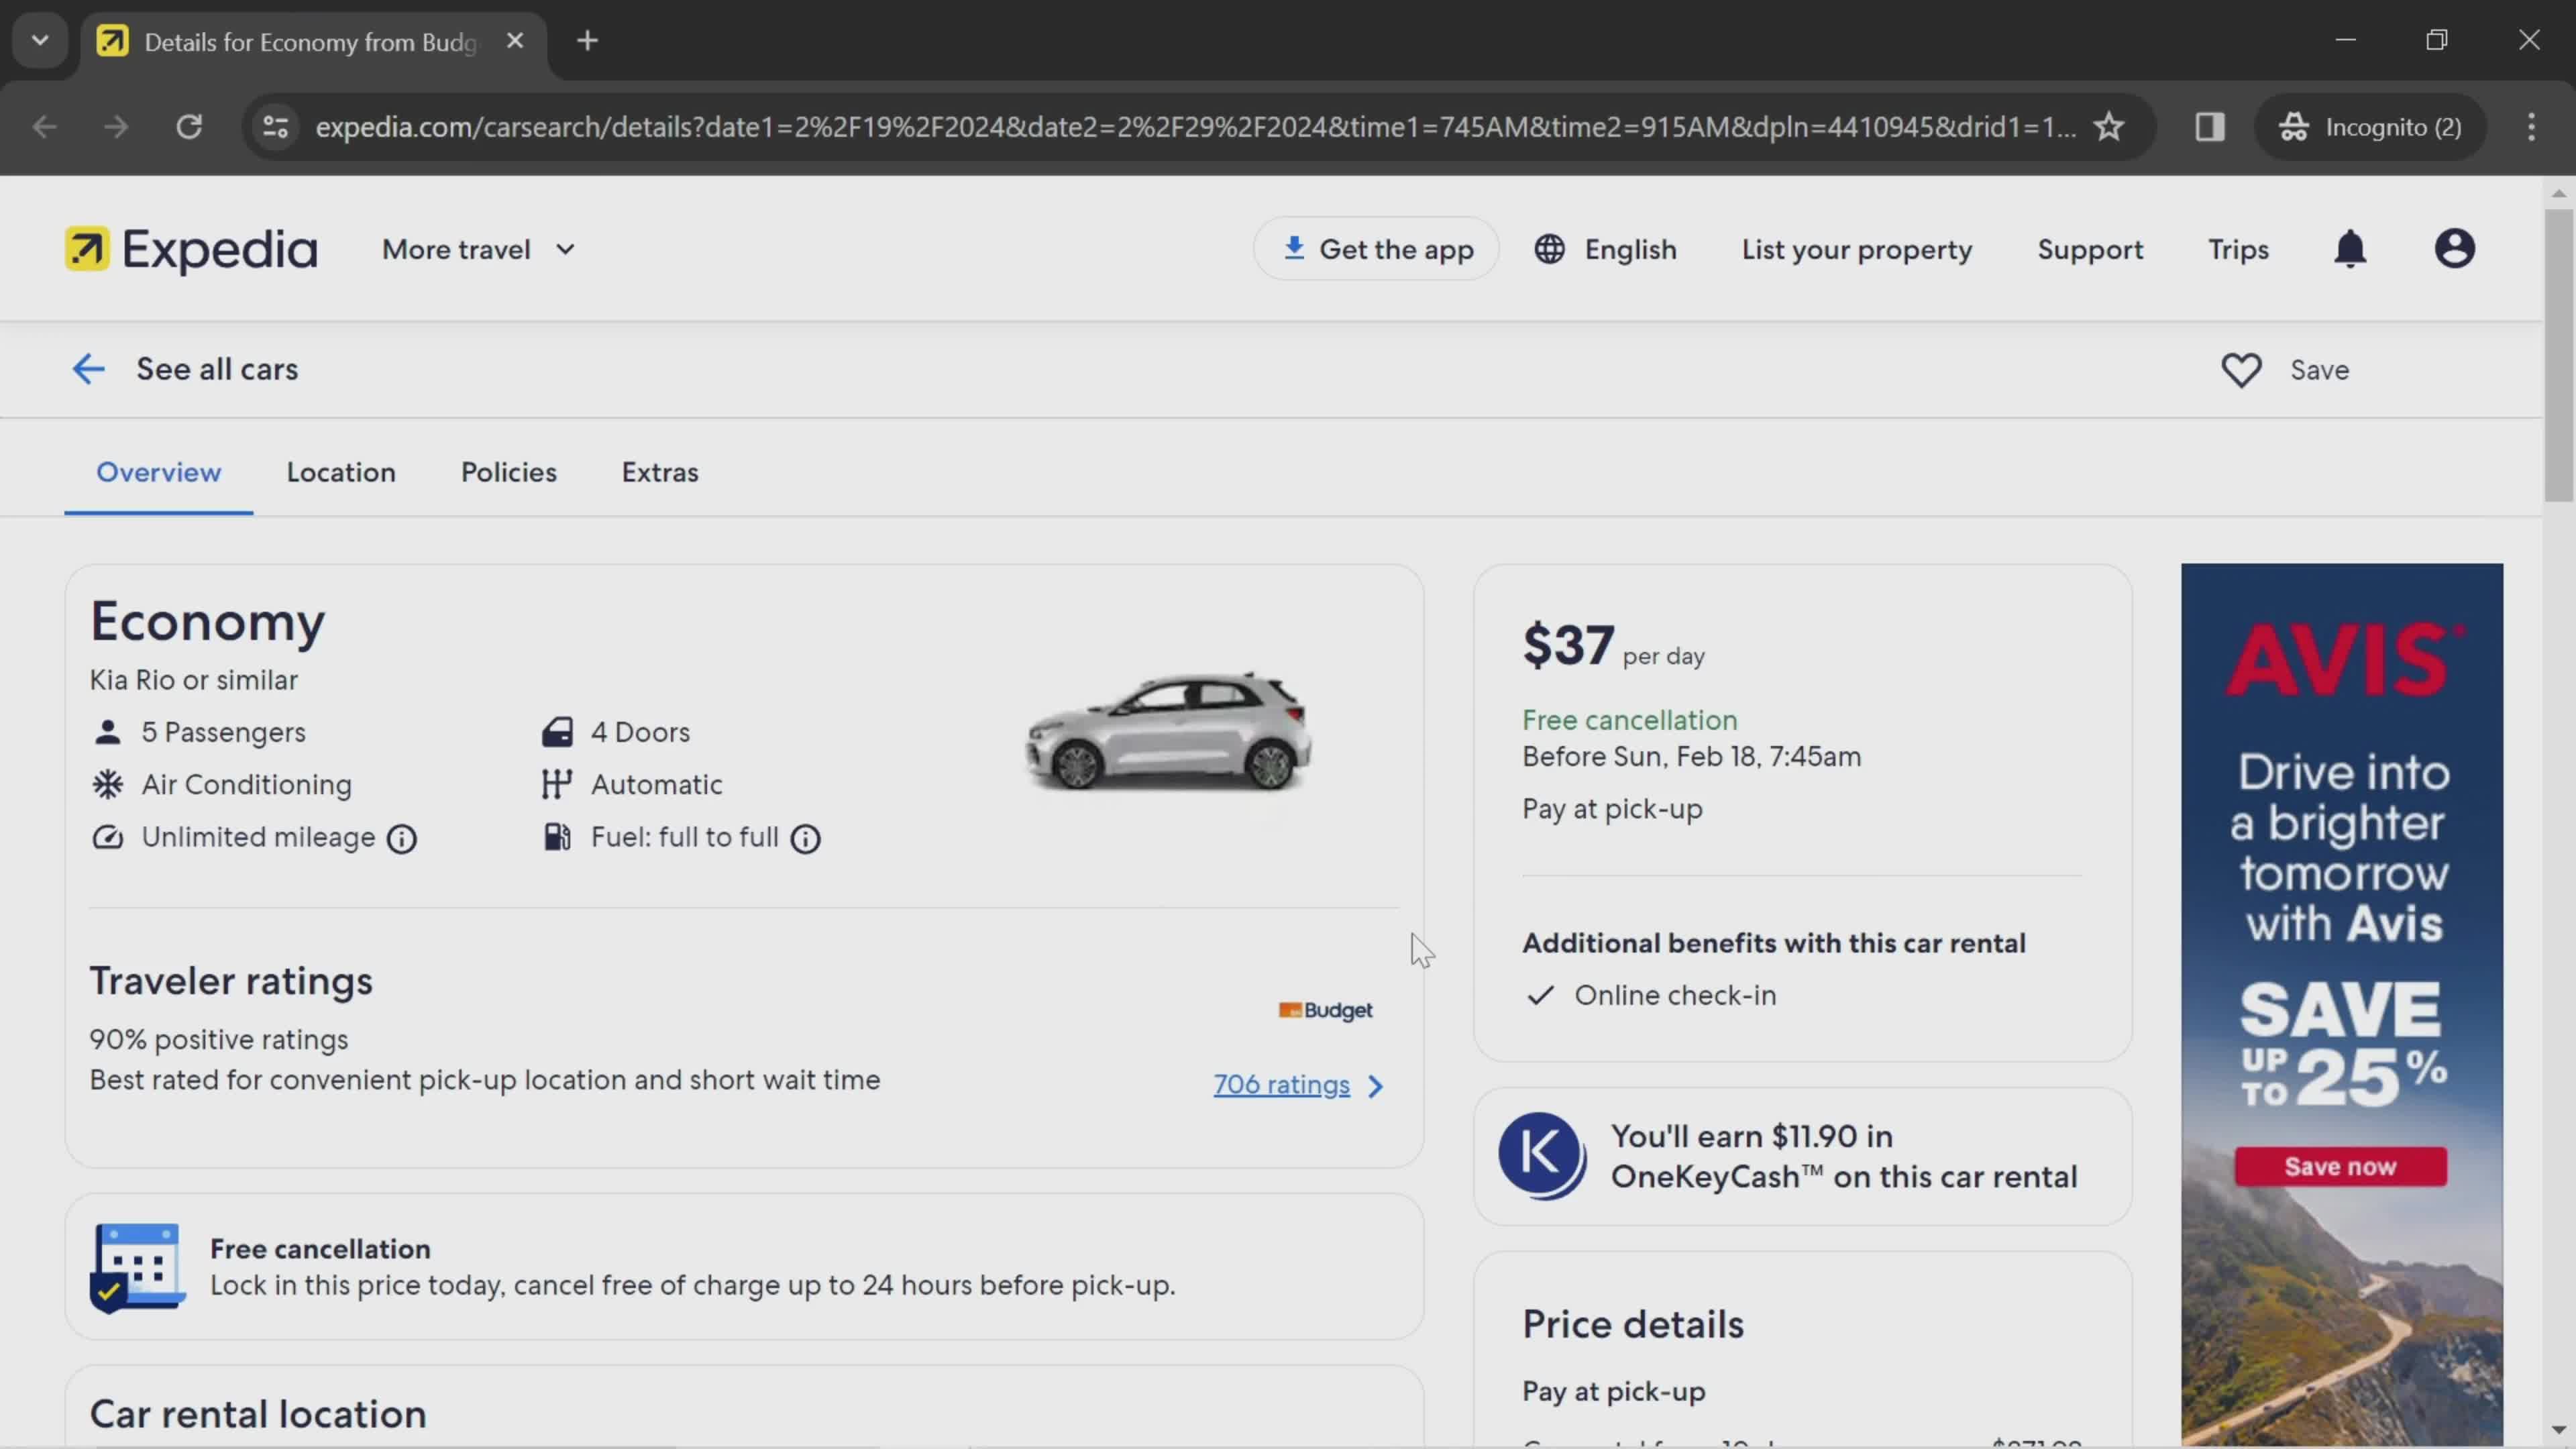The height and width of the screenshot is (1449, 2576).
Task: Click the $37 per day price
Action: 1612,645
